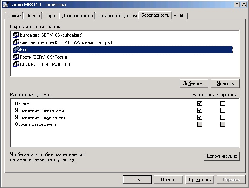Select Гости (SERV1CS\Гости) entry
Viewport: 249px width, 188px height.
coord(44,57)
